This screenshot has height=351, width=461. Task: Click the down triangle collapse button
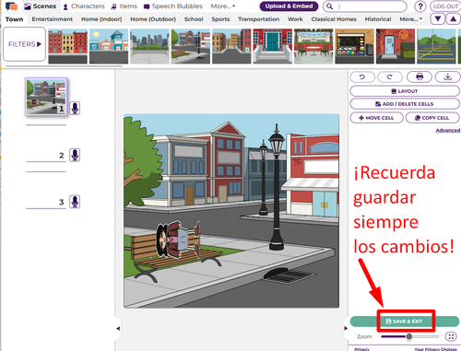[438, 19]
